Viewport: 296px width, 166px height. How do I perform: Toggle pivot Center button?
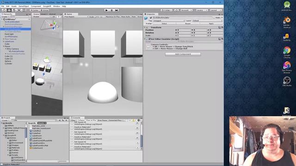(x=35, y=10)
